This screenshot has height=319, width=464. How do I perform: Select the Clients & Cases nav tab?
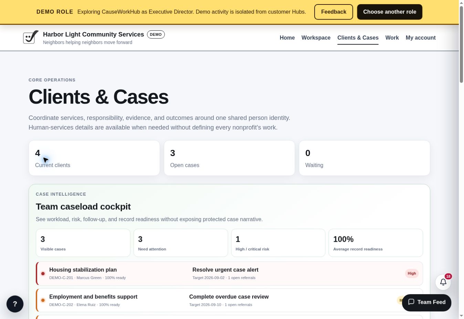[358, 38]
